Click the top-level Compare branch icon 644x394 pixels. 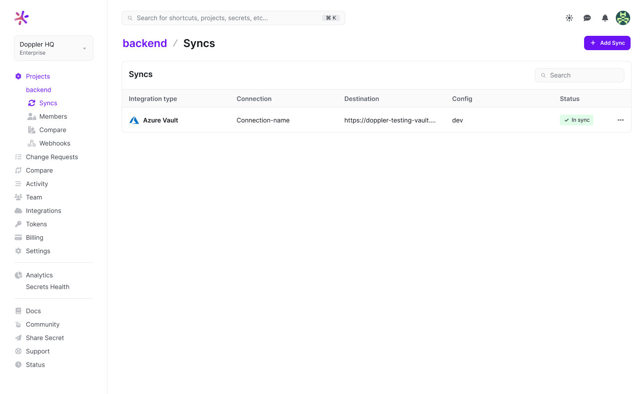coord(18,171)
